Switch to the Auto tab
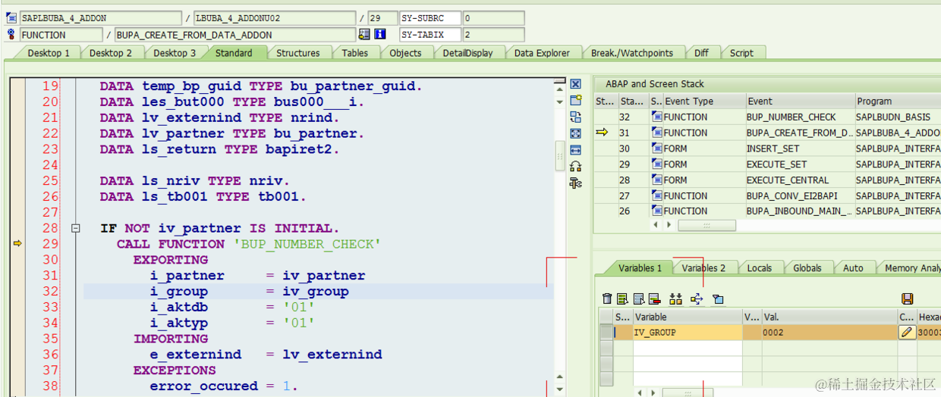Viewport: 941px width, 397px height. tap(853, 268)
